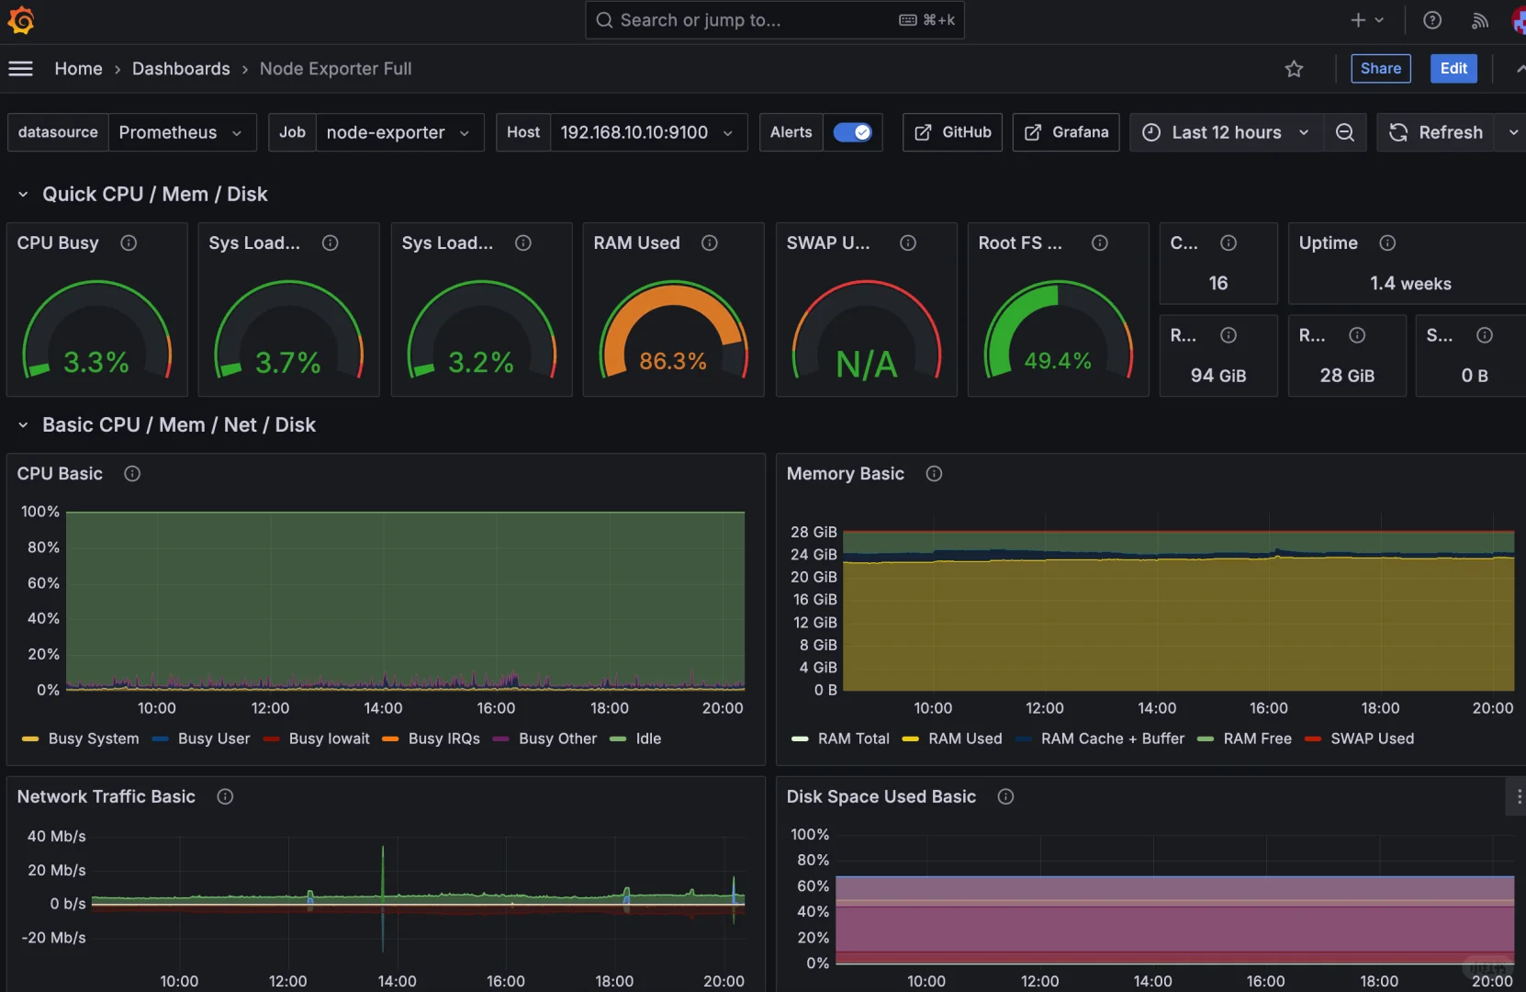The image size is (1526, 992).
Task: Open the help question mark icon
Action: coord(1432,20)
